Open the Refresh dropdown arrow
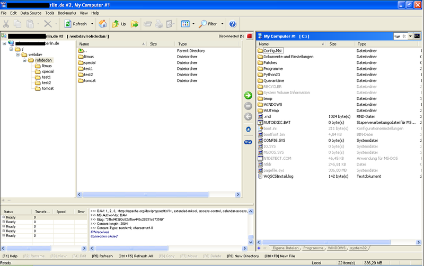This screenshot has width=424, height=266. click(x=92, y=24)
